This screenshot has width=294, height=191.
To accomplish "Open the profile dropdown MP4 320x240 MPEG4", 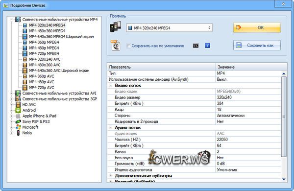I will pyautogui.click(x=169, y=28).
